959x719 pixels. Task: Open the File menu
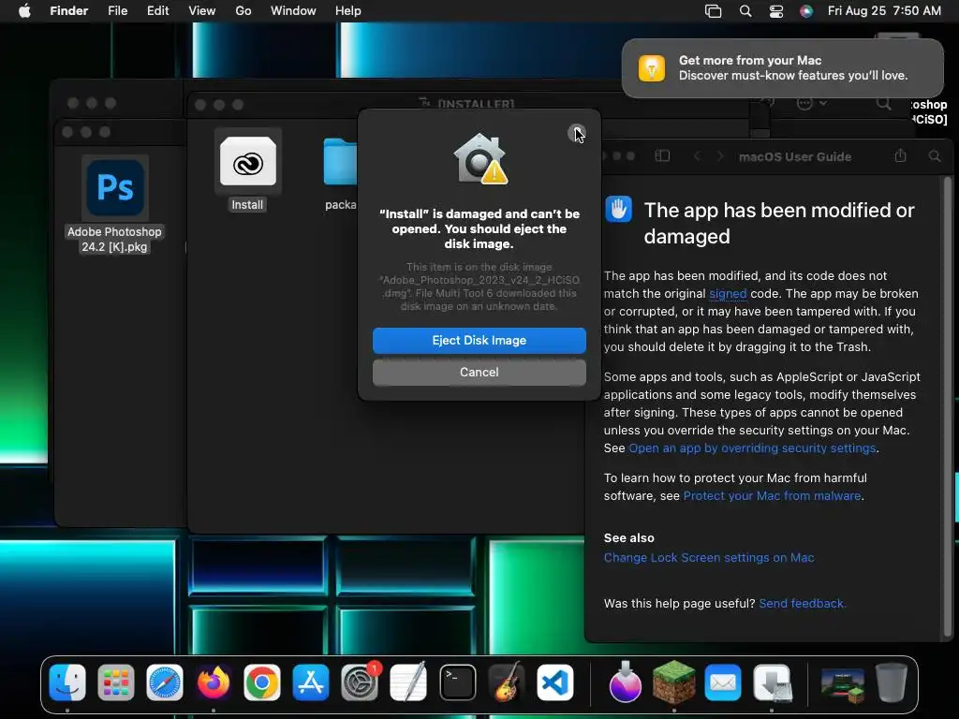117,10
